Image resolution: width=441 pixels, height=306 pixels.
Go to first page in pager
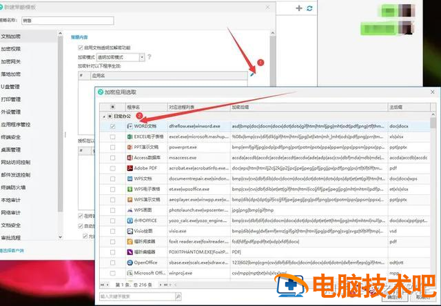tap(103, 285)
